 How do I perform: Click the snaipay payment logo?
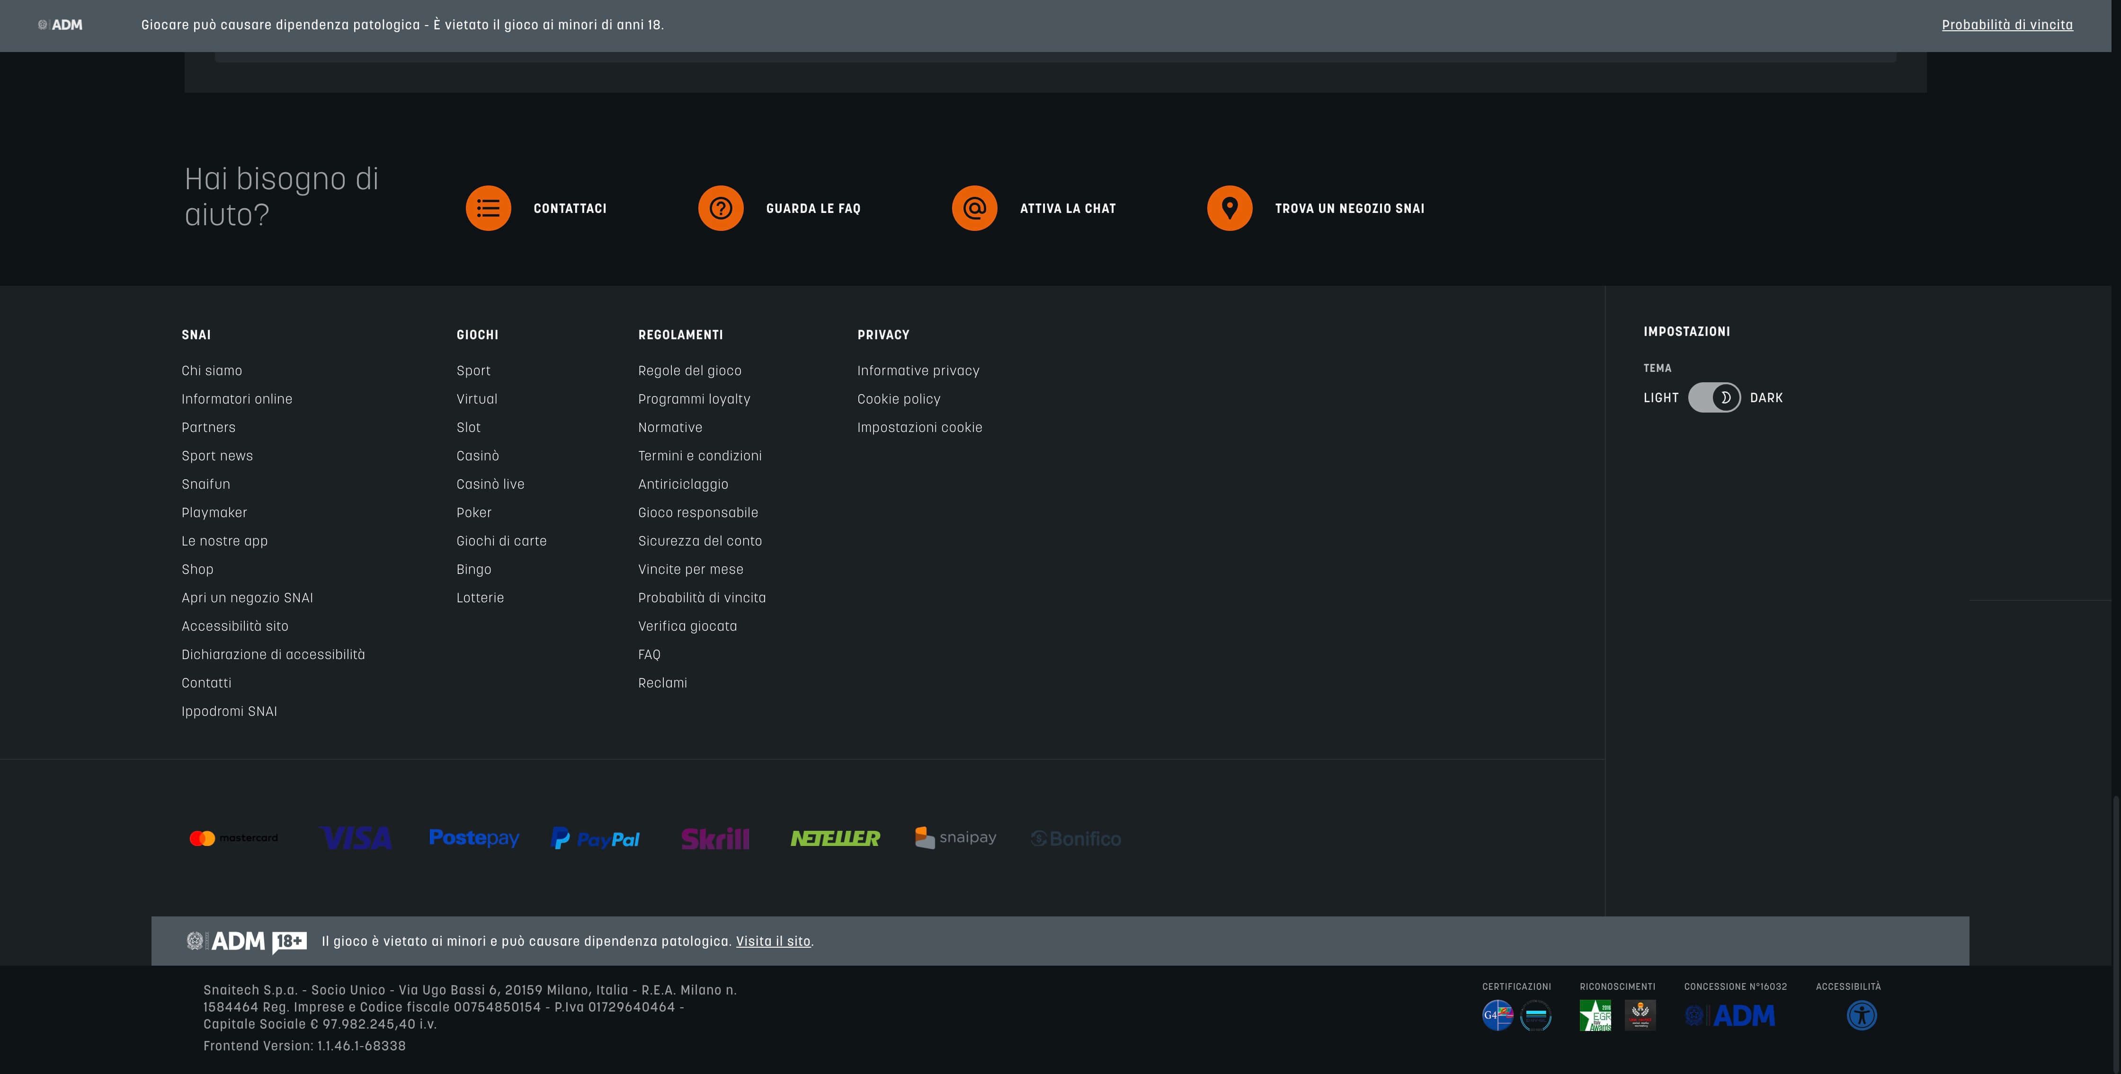[x=955, y=837]
